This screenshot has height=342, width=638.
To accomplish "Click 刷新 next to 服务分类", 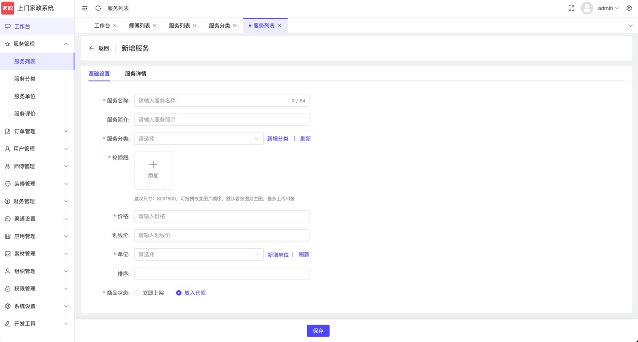I will click(305, 139).
